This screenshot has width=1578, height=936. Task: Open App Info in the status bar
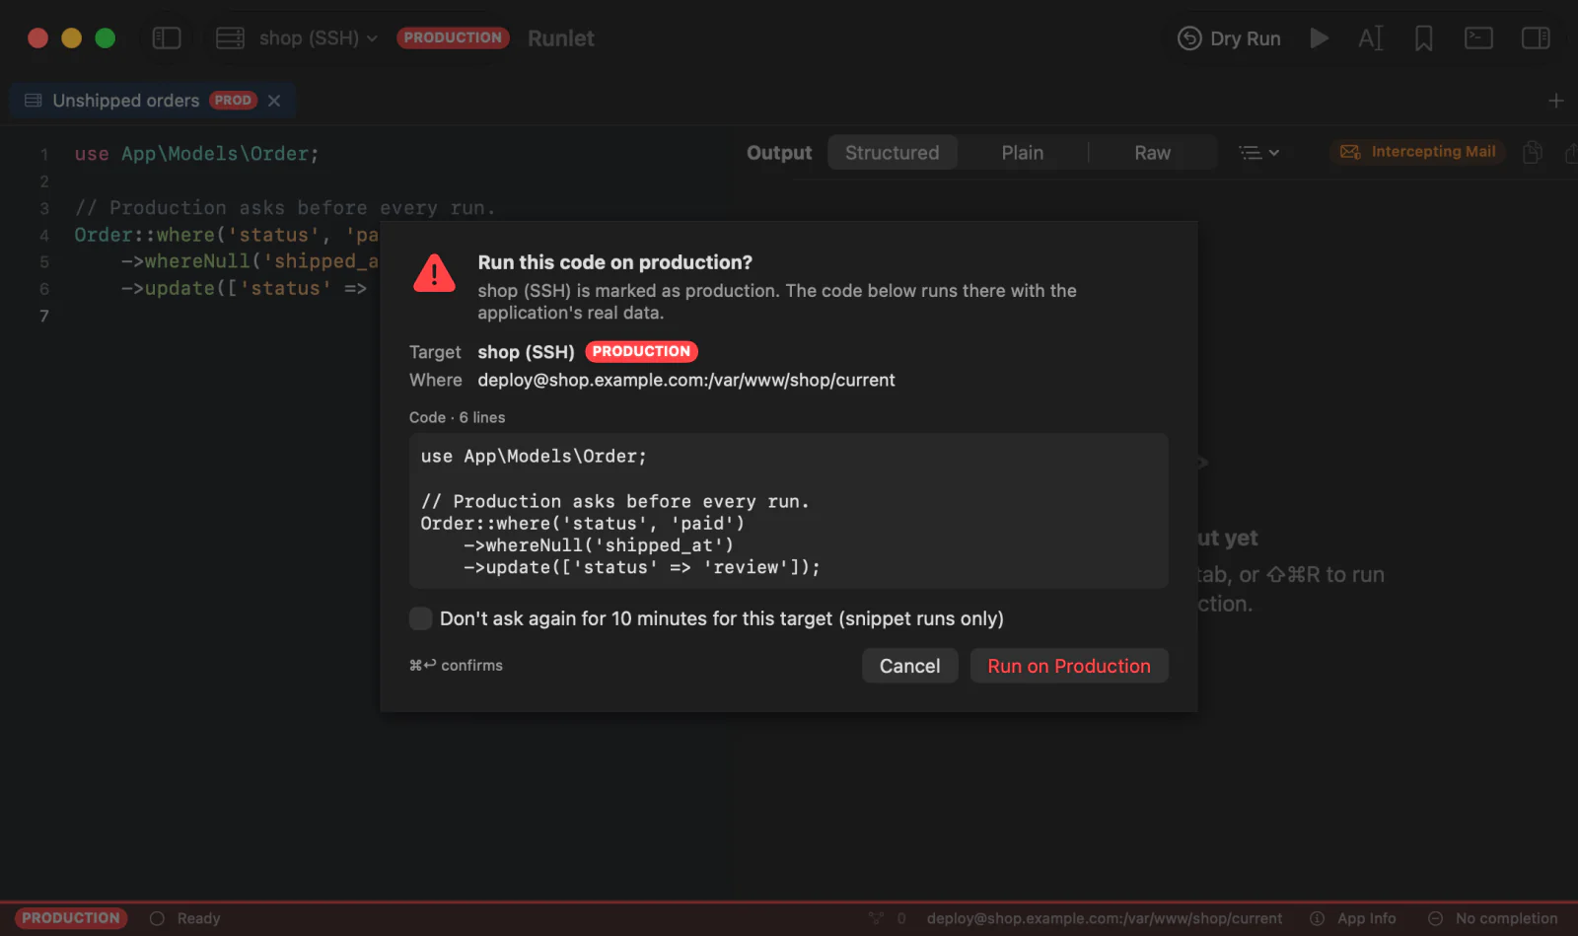[1353, 918]
